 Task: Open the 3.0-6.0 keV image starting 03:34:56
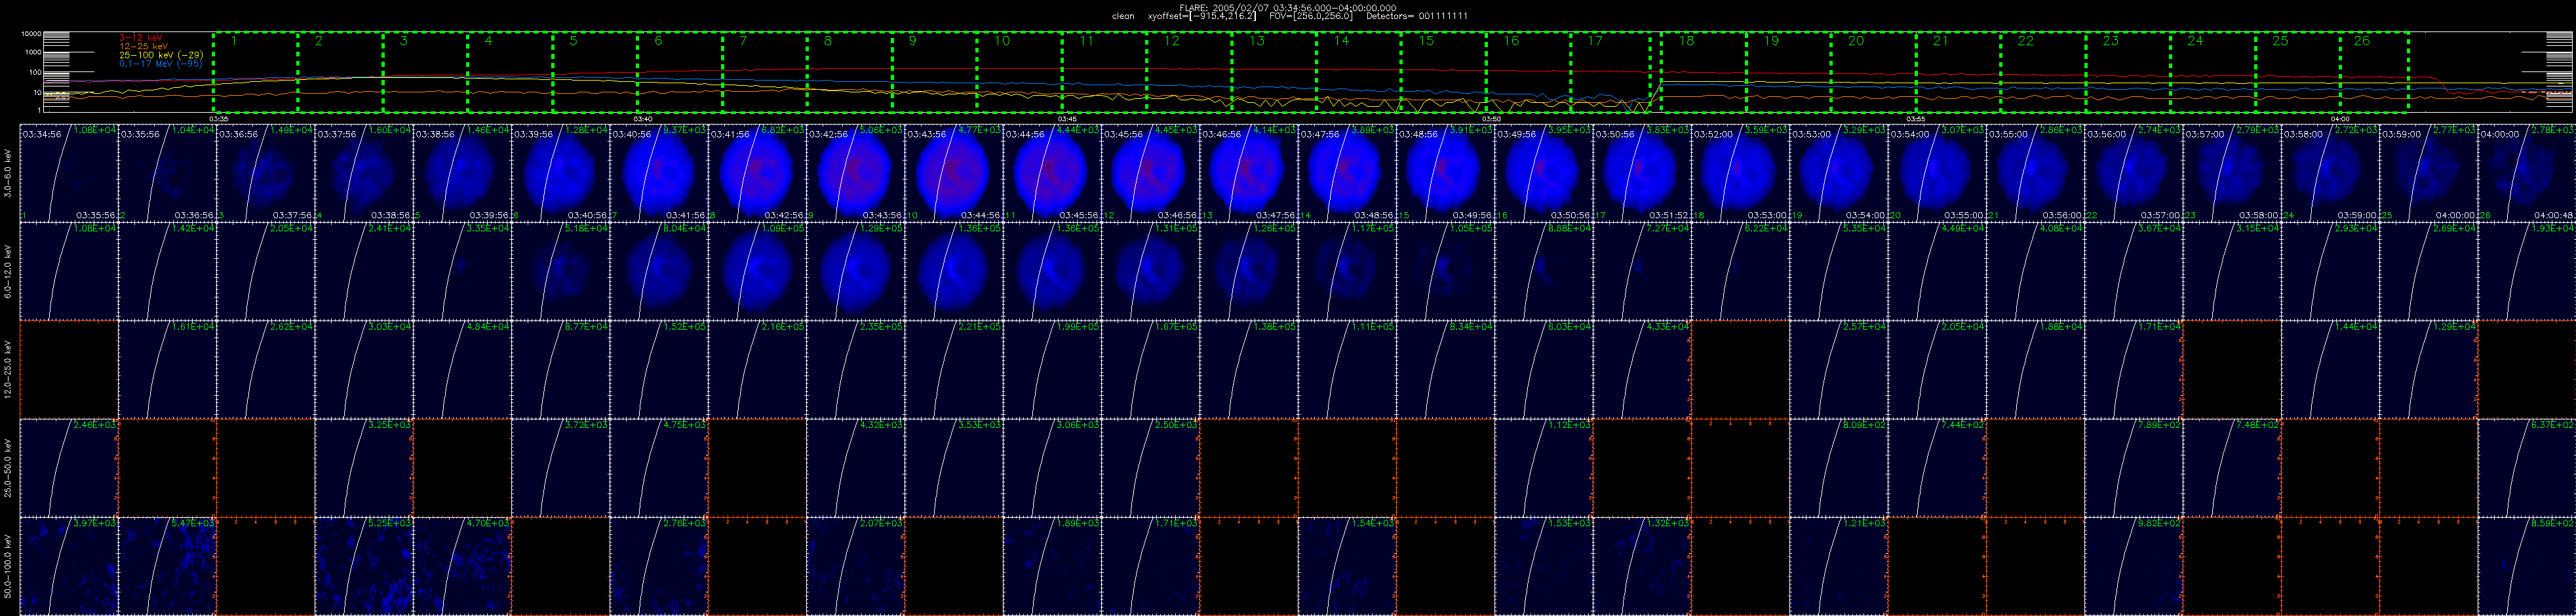pyautogui.click(x=69, y=172)
